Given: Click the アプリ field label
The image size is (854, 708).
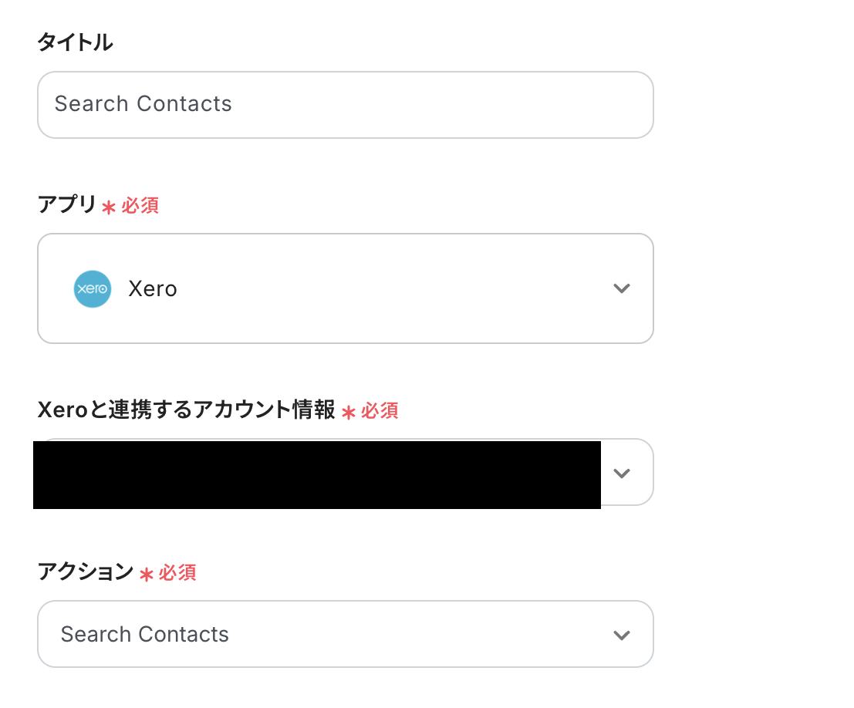Looking at the screenshot, I should pos(67,205).
